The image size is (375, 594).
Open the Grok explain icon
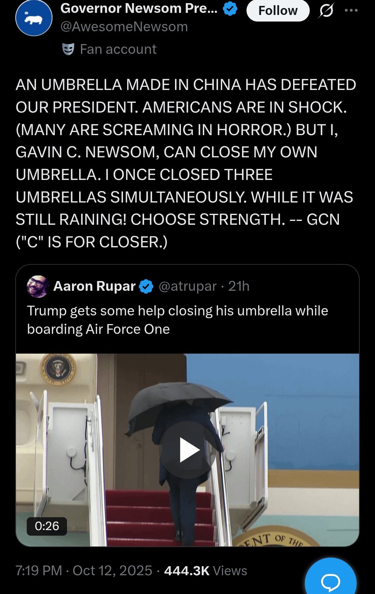tap(326, 10)
